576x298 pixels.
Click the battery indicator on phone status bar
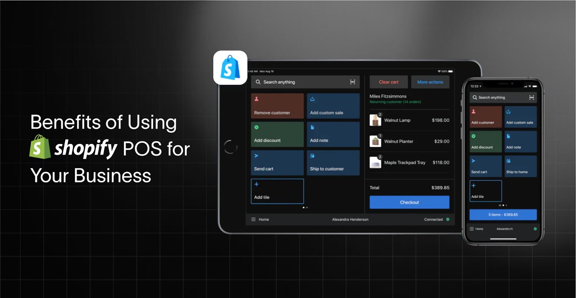[535, 86]
